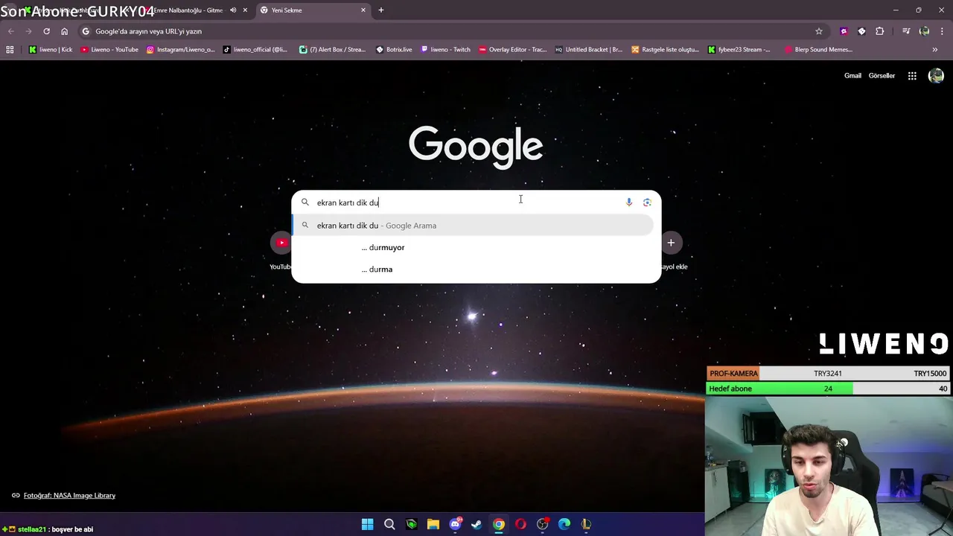Bookmark this page with the star icon

819,31
